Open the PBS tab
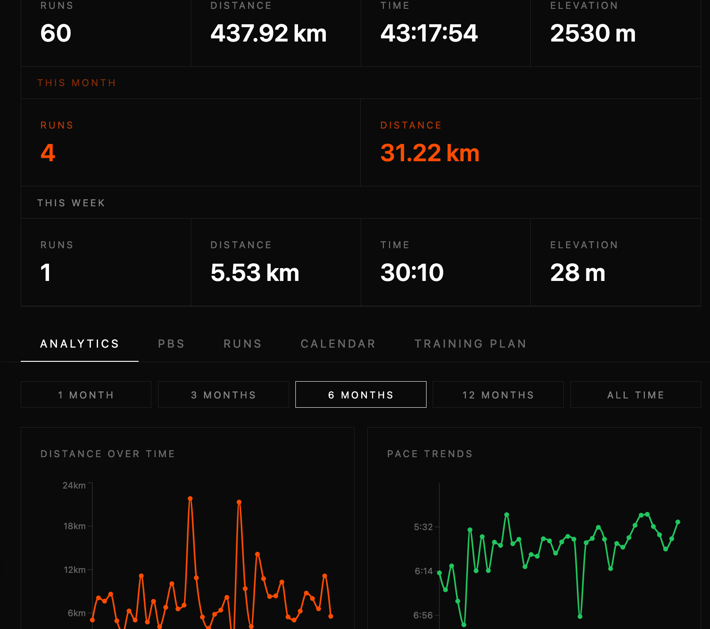The width and height of the screenshot is (710, 629). click(x=171, y=344)
